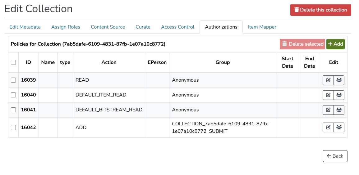Open group icon for policy 16042
The width and height of the screenshot is (359, 175).
pyautogui.click(x=339, y=128)
